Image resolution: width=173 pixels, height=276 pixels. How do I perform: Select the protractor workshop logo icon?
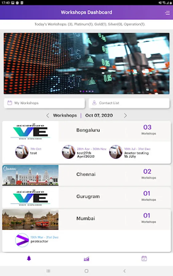tap(22, 240)
